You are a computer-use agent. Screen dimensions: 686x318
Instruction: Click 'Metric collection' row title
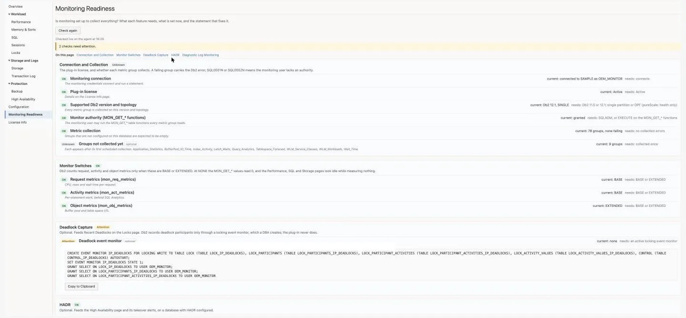click(x=85, y=131)
